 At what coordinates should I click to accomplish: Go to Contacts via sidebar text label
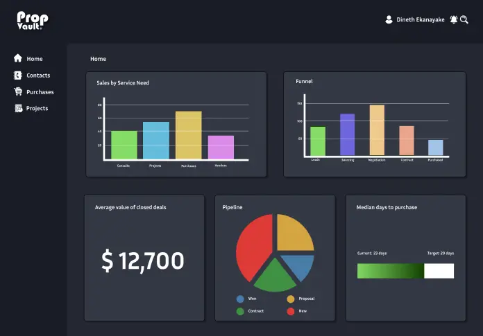click(x=38, y=76)
